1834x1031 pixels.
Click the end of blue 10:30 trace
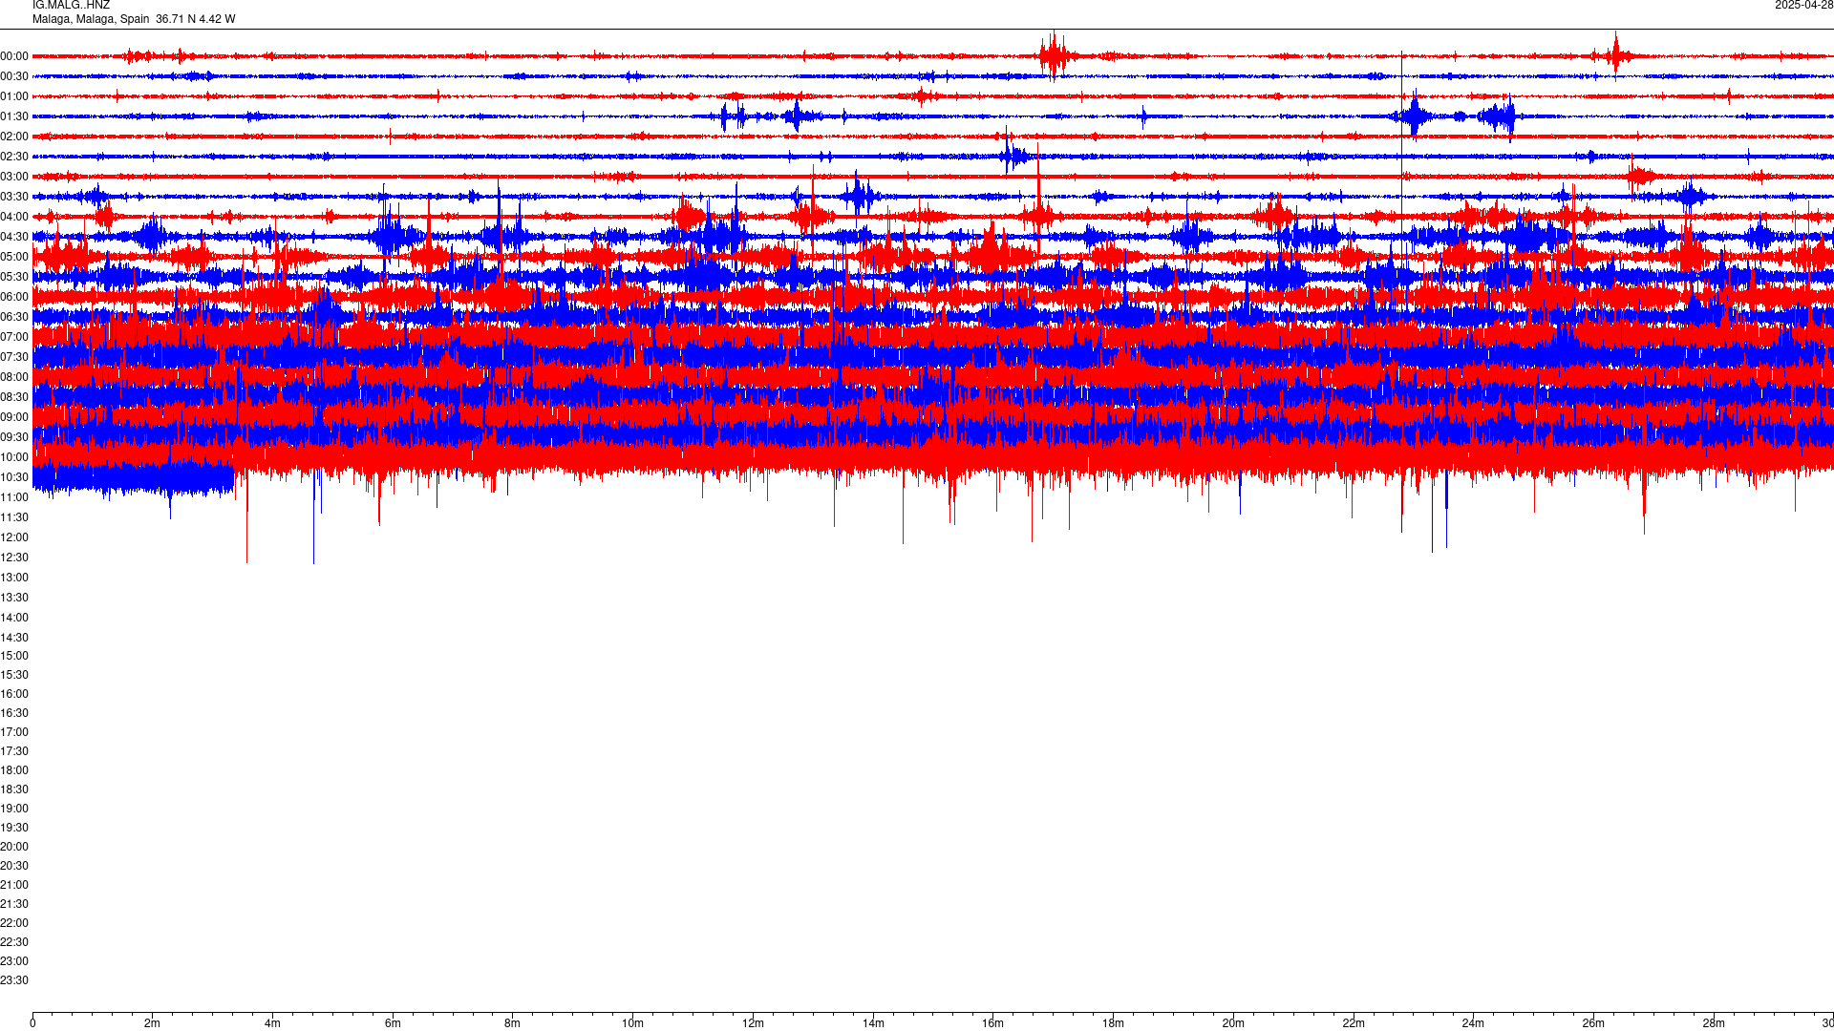click(232, 477)
